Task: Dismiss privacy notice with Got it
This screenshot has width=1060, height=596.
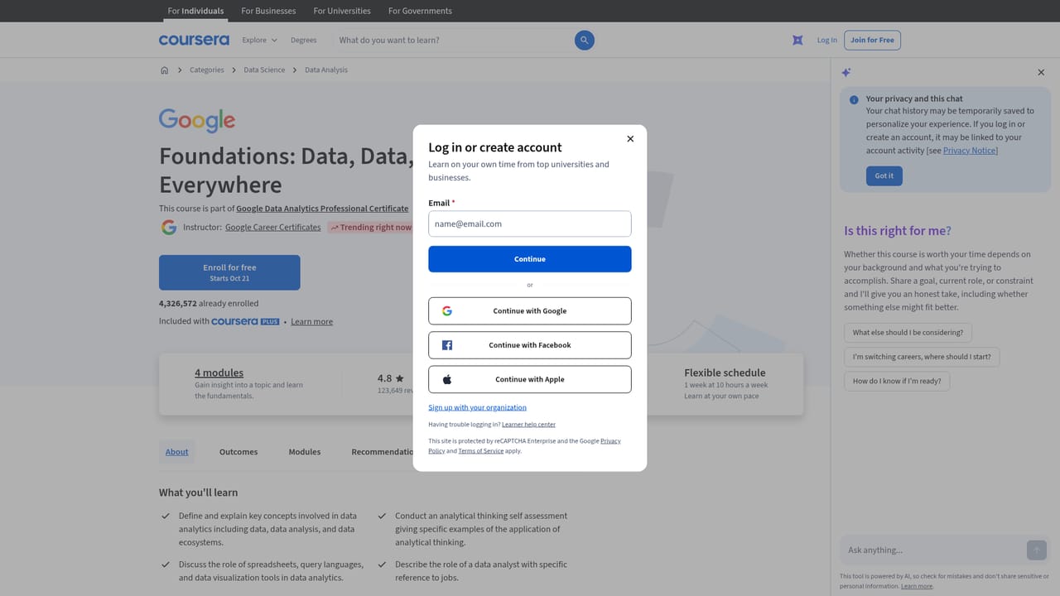Action: 884,175
